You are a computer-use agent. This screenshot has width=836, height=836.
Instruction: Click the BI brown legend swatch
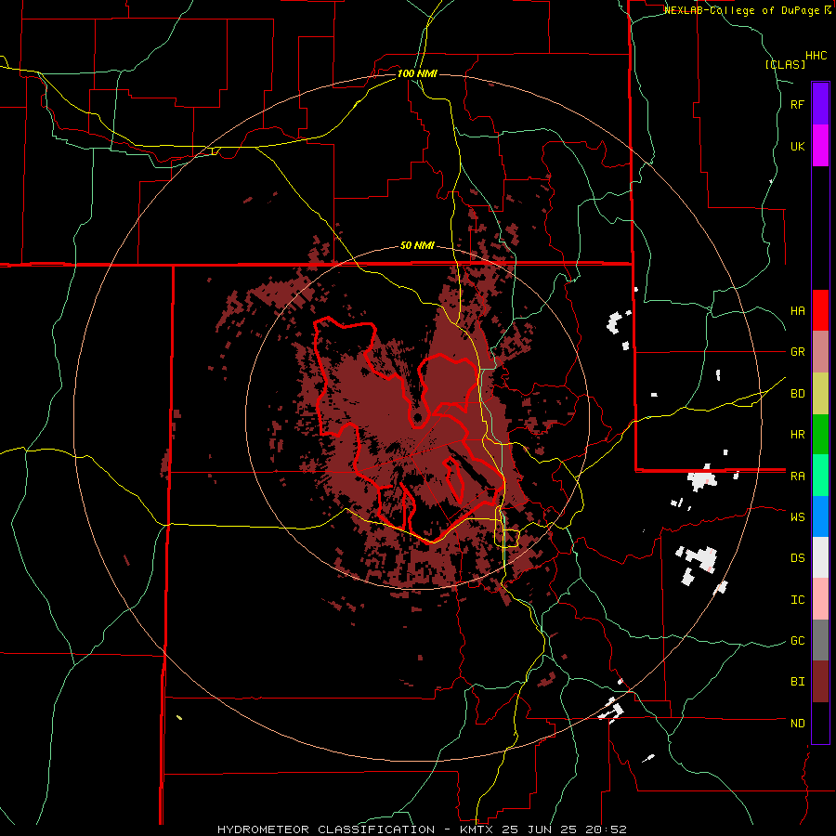tap(820, 682)
